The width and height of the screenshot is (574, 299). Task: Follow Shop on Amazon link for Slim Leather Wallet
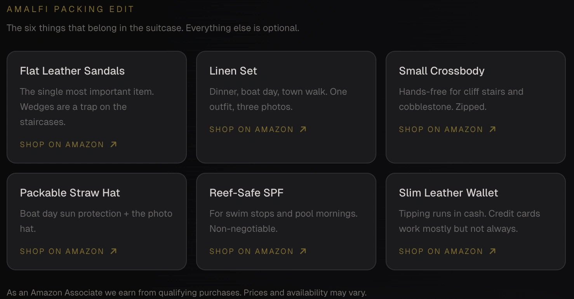(x=441, y=251)
